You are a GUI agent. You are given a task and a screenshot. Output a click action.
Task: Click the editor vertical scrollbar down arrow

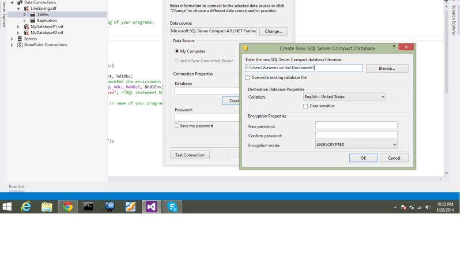(x=446, y=173)
